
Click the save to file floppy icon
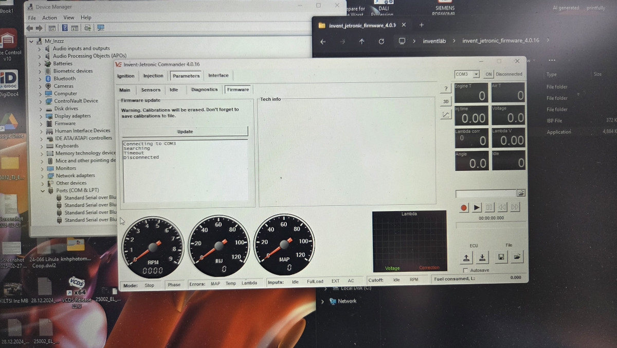(x=501, y=257)
